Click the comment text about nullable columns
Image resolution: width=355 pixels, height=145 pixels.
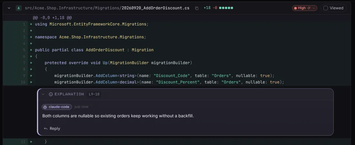[x=118, y=116]
